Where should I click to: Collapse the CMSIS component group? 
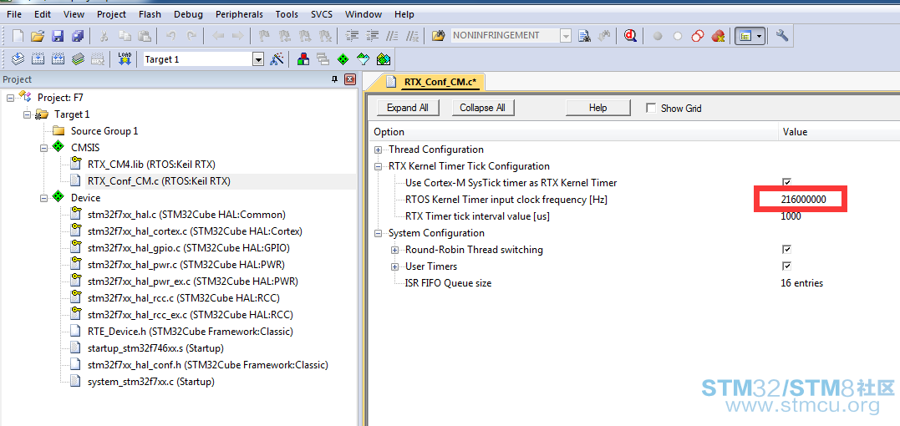[x=43, y=148]
